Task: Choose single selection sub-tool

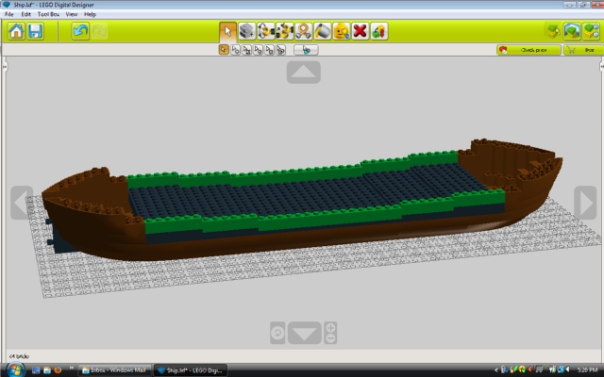Action: coord(224,50)
